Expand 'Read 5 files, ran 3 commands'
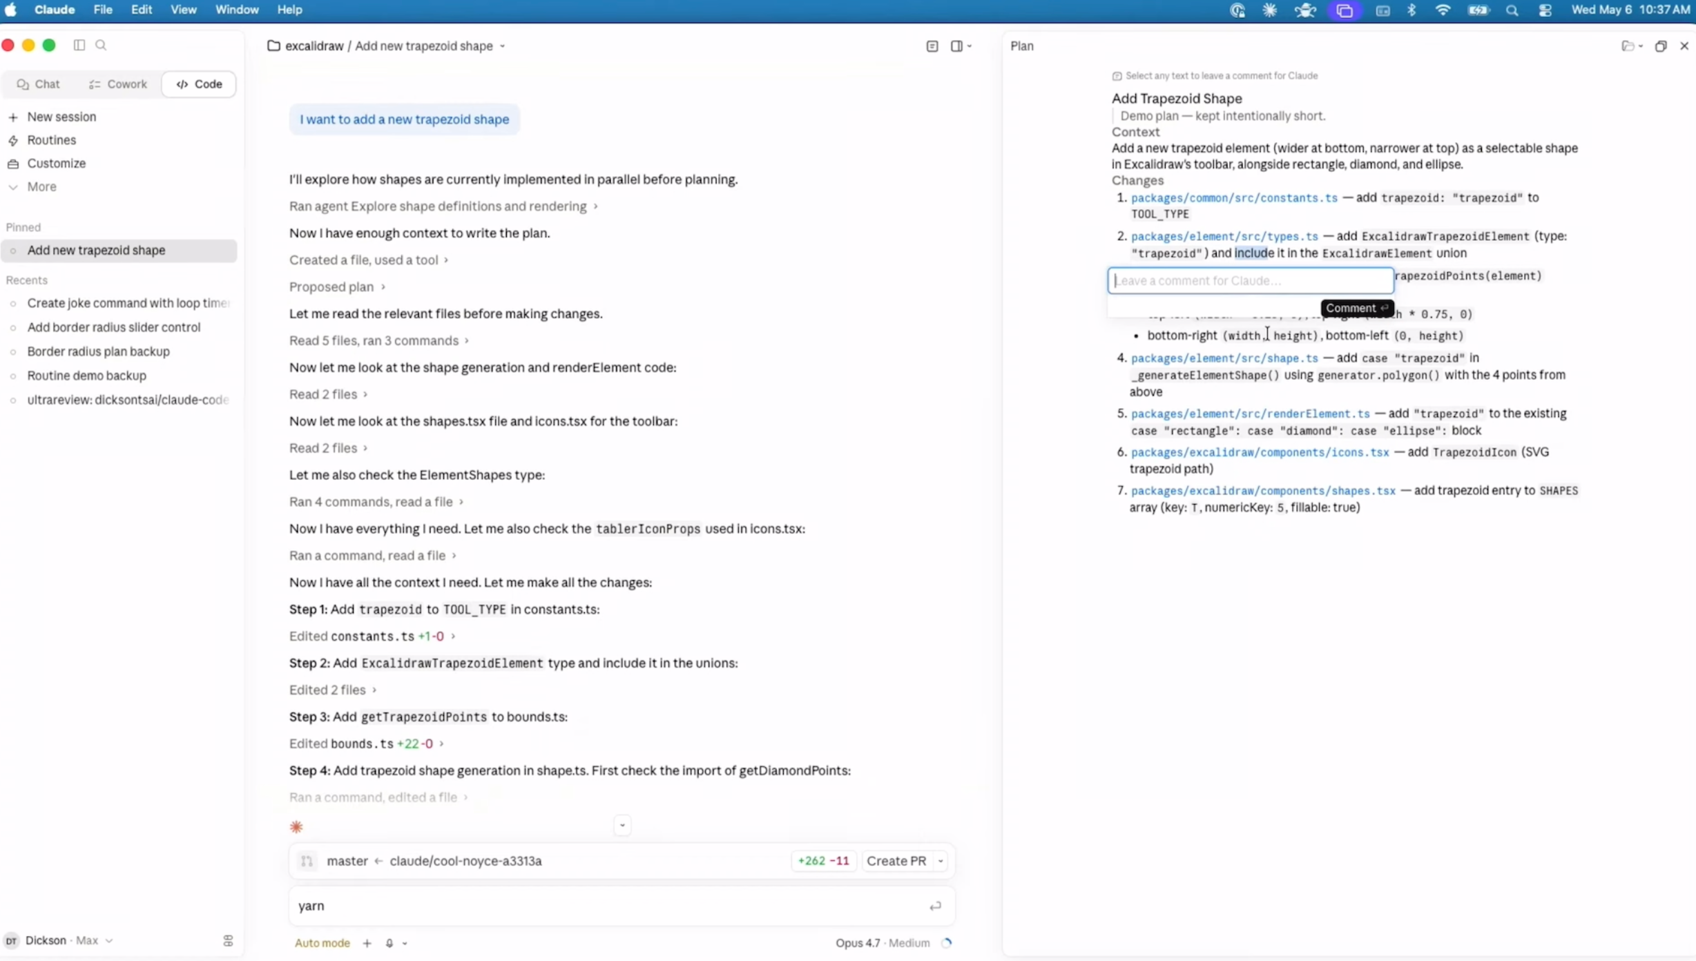 click(x=379, y=341)
